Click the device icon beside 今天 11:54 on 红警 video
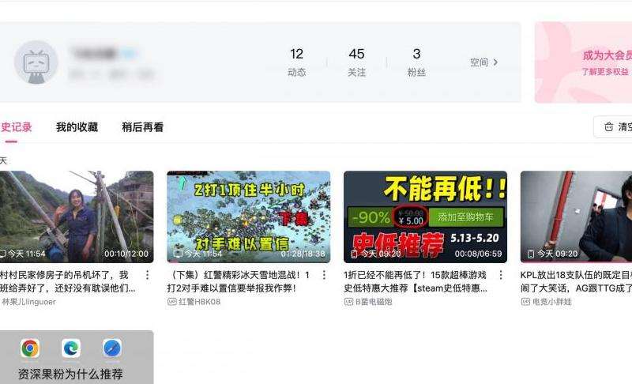632x384 pixels. tap(178, 254)
